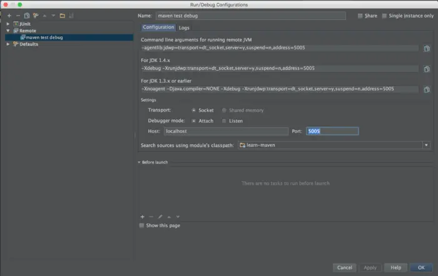Copy the configuration using the toolbar copy icon
The height and width of the screenshot is (276, 438).
(27, 16)
